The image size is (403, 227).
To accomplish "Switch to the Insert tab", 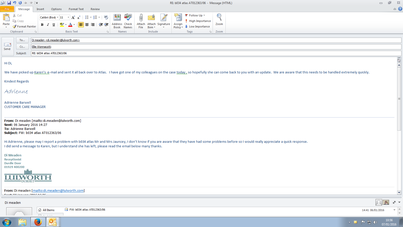I will [40, 9].
